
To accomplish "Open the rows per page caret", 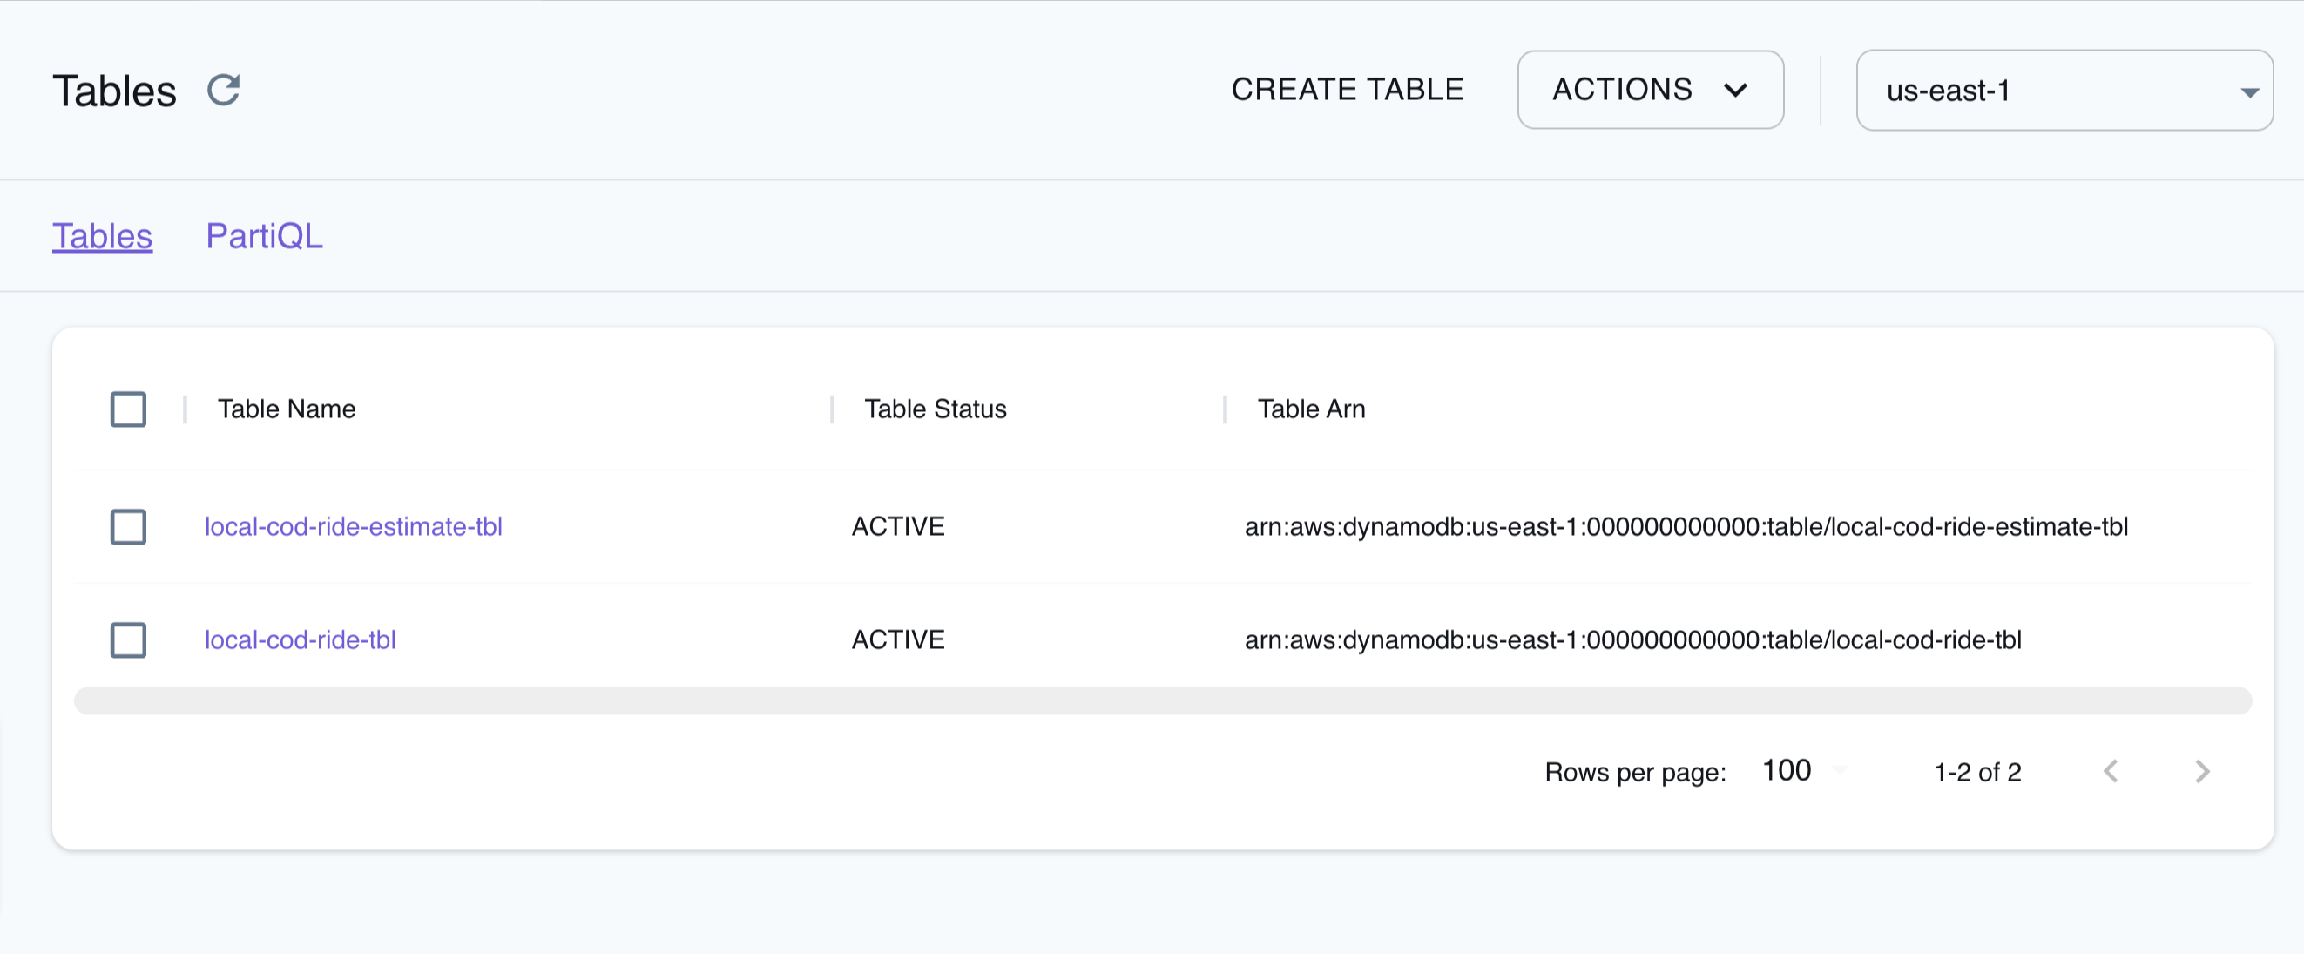I will pyautogui.click(x=1840, y=771).
